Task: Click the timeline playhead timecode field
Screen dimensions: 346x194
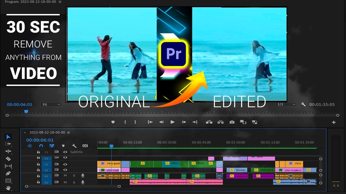Action: pyautogui.click(x=40, y=140)
